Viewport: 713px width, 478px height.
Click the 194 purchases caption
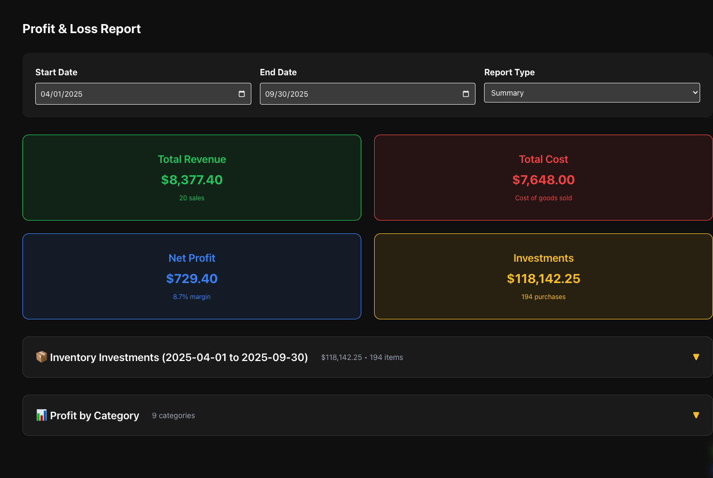[x=543, y=297]
